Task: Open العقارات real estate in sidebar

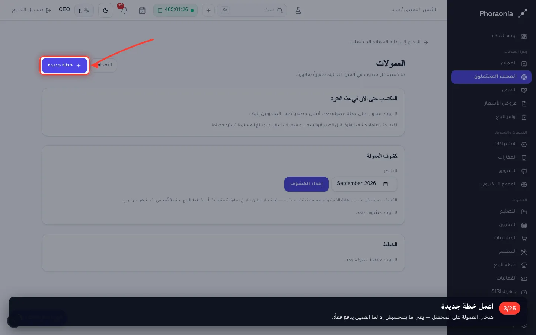Action: tap(491, 157)
